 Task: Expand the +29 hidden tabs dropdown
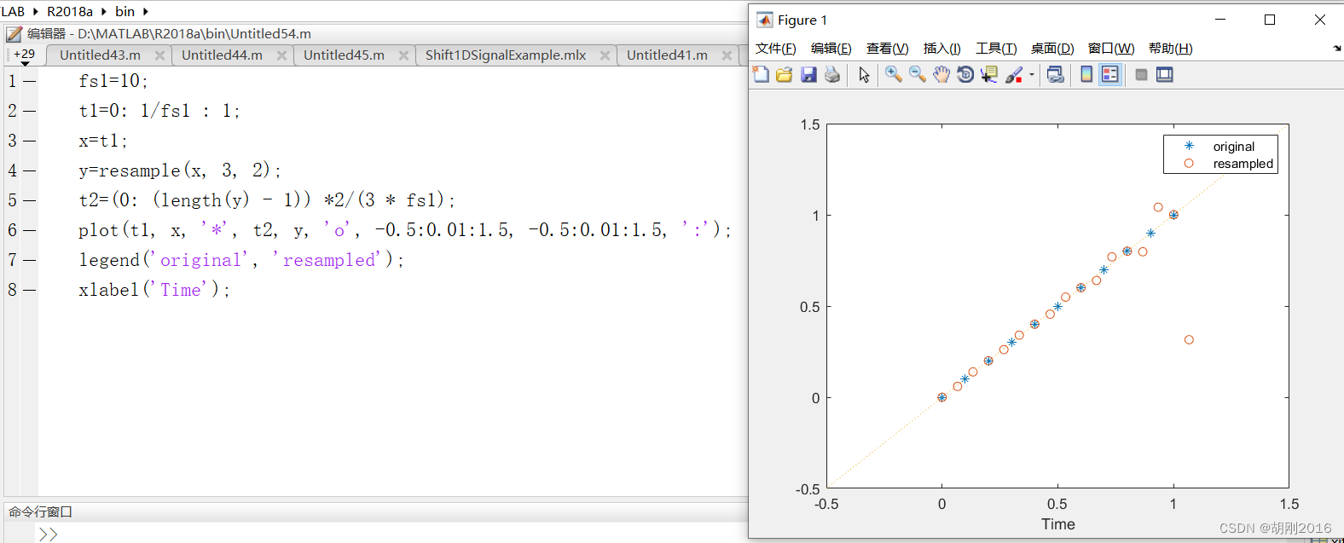[x=24, y=56]
